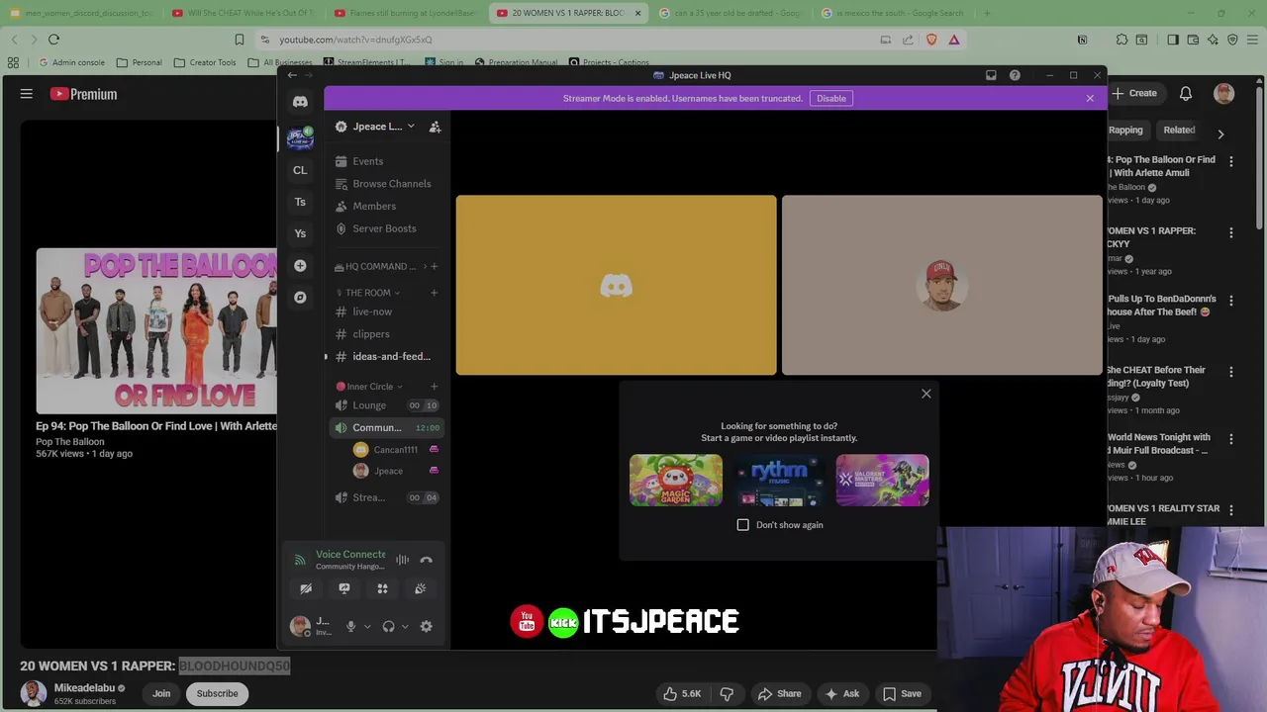Open YouTube account avatar menu
Image resolution: width=1267 pixels, height=712 pixels.
[1224, 94]
